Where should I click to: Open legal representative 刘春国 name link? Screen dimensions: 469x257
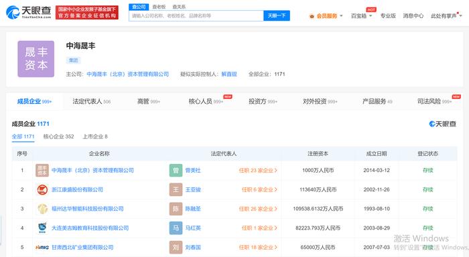(x=193, y=247)
